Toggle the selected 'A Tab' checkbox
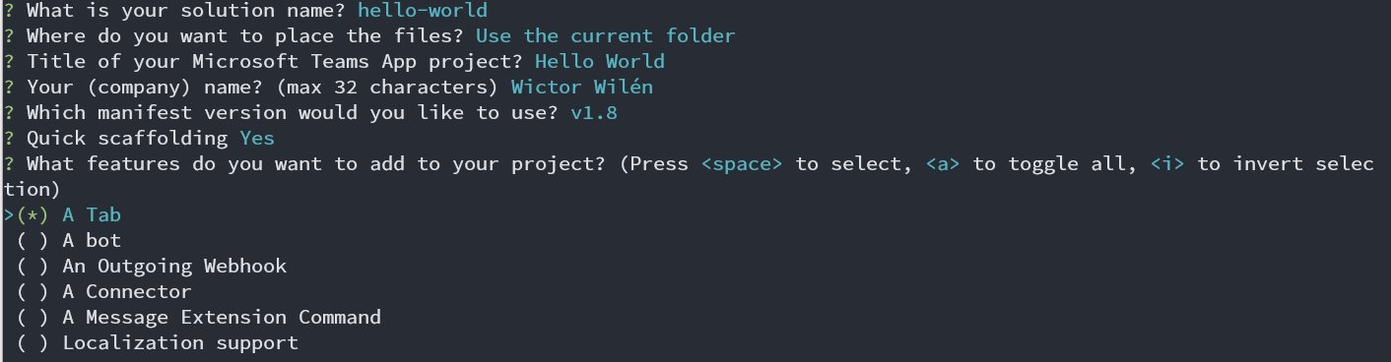Screen dimensions: 1391x362 coord(33,214)
